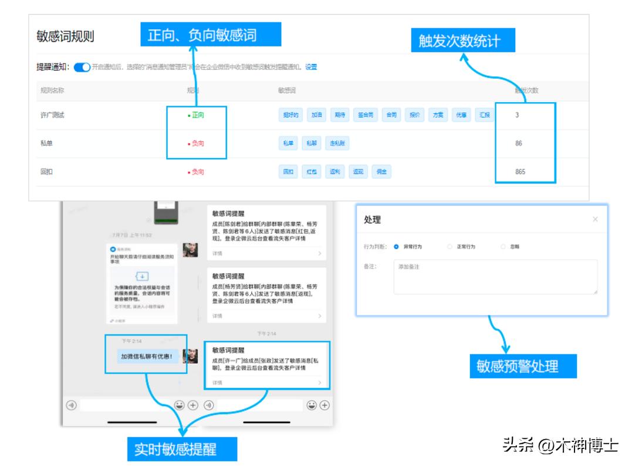Expand 详情 on the 杨芳贤 group alert card

(218, 316)
